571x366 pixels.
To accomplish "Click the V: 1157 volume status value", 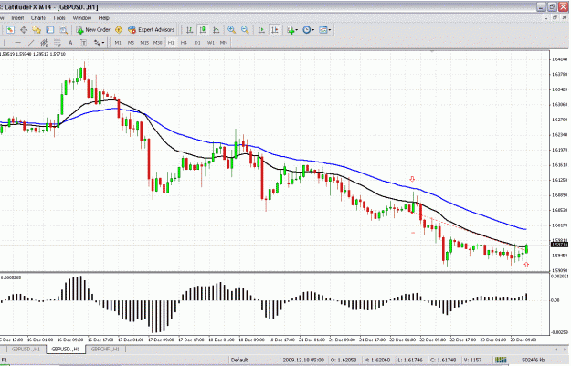I will click(x=471, y=360).
